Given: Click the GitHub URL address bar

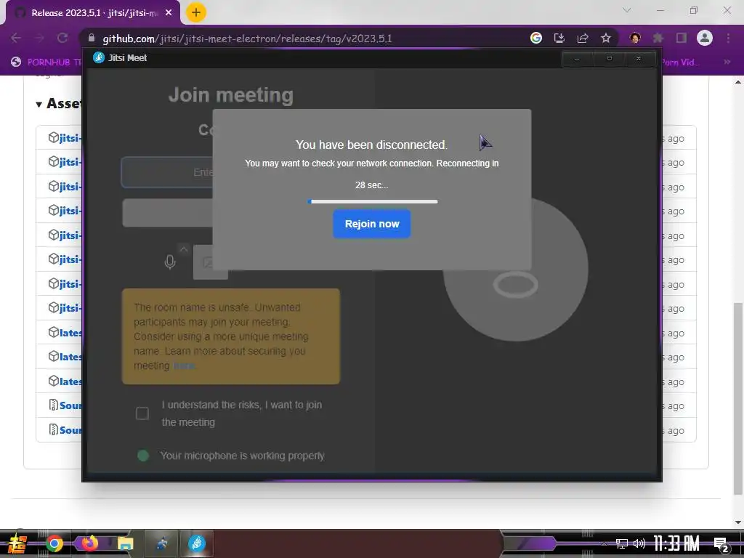Looking at the screenshot, I should pos(247,39).
